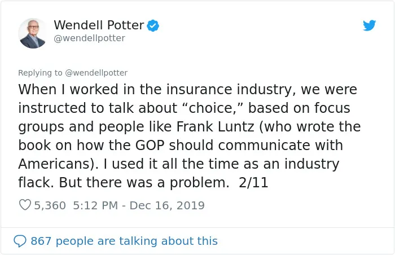Click the Replying to label

click(40, 73)
